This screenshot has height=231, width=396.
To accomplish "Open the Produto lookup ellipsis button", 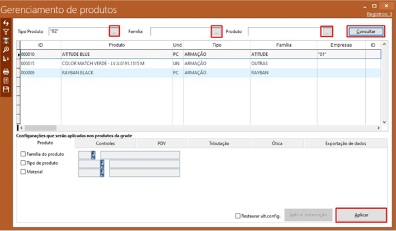I will pos(327,31).
